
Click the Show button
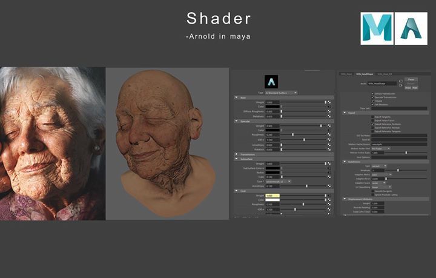(x=408, y=88)
